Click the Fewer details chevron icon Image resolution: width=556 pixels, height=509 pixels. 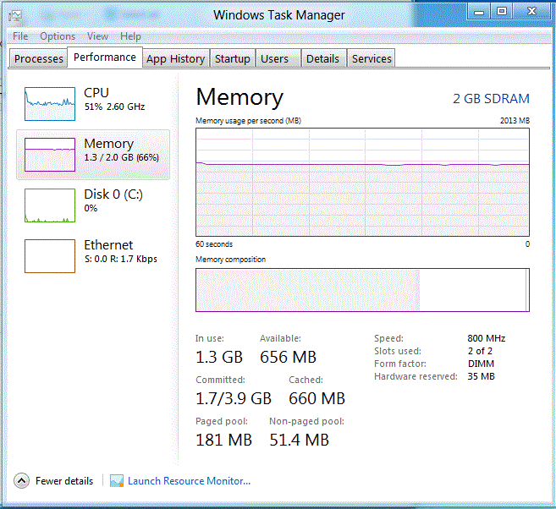pyautogui.click(x=22, y=480)
